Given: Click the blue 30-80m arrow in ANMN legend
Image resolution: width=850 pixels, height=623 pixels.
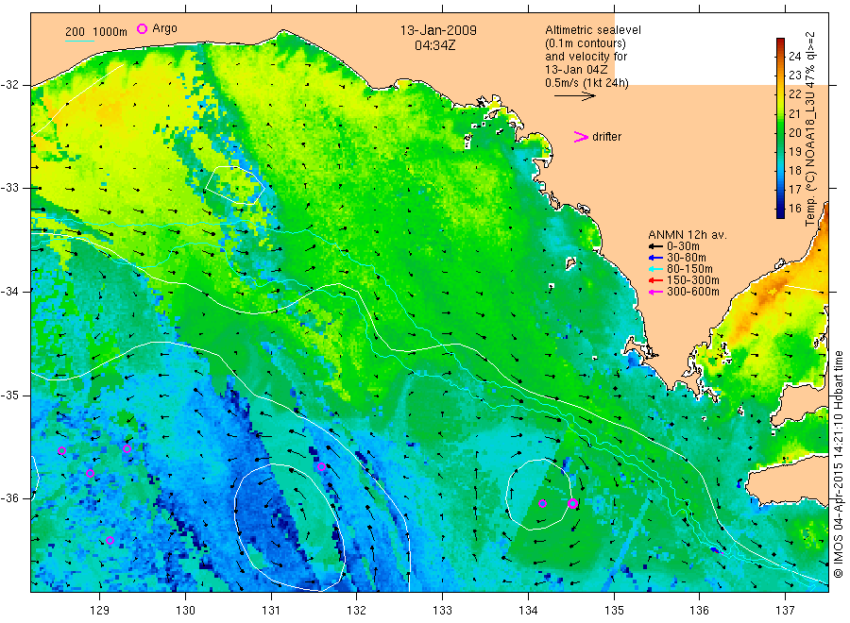Looking at the screenshot, I should (656, 258).
